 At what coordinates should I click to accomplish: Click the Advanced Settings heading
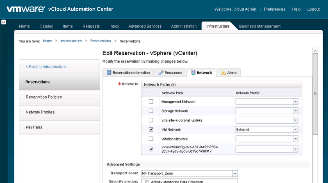123,165
